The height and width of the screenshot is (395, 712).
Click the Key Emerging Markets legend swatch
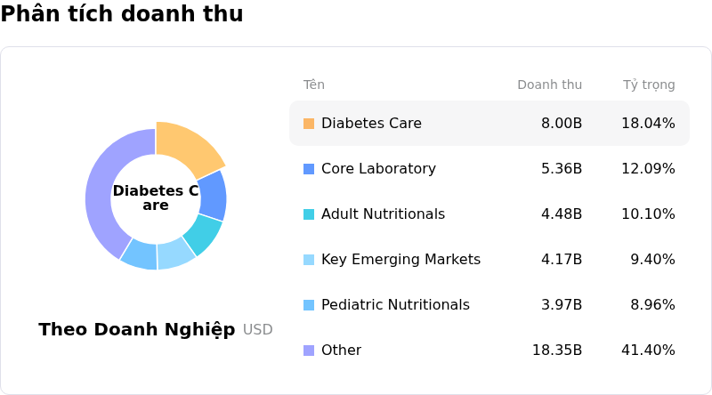click(x=309, y=260)
